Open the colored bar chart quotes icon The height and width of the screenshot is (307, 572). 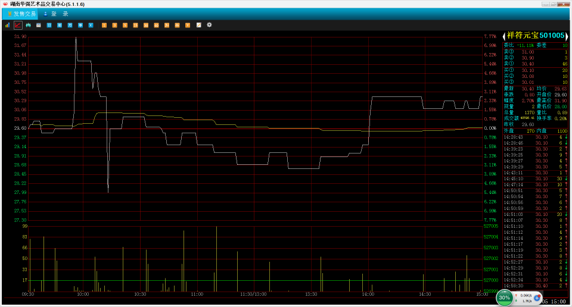7,25
